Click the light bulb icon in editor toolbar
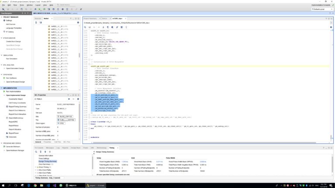 (126, 27)
